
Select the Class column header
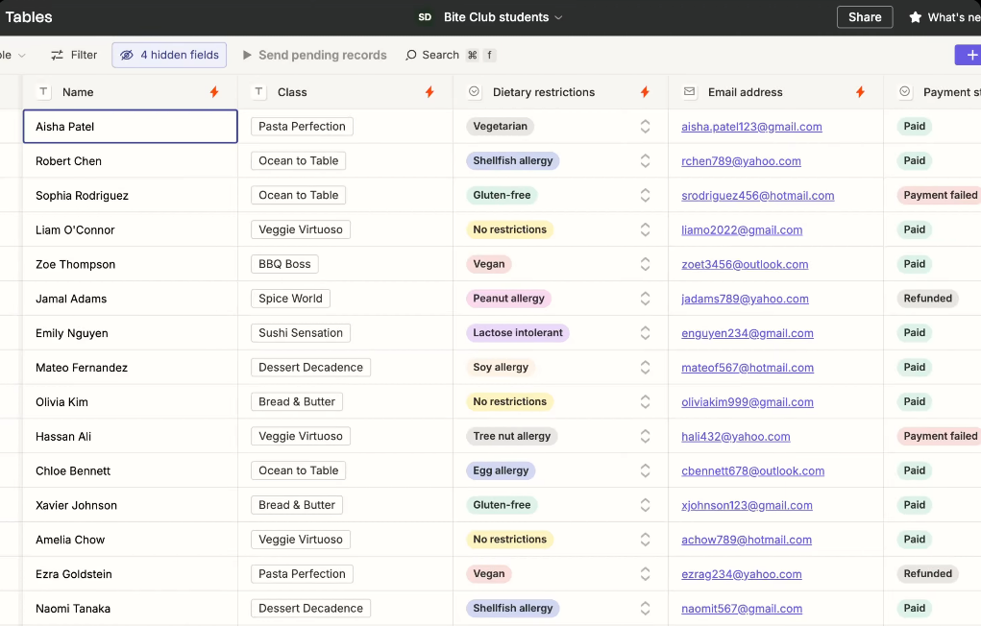[345, 92]
